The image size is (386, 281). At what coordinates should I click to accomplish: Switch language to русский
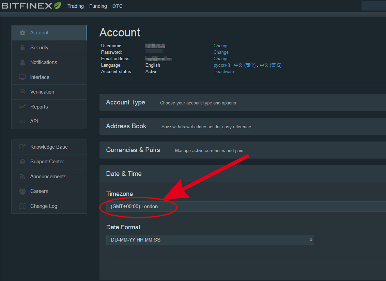tap(221, 65)
